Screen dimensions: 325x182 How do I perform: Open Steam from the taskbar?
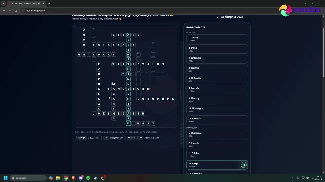(x=95, y=178)
